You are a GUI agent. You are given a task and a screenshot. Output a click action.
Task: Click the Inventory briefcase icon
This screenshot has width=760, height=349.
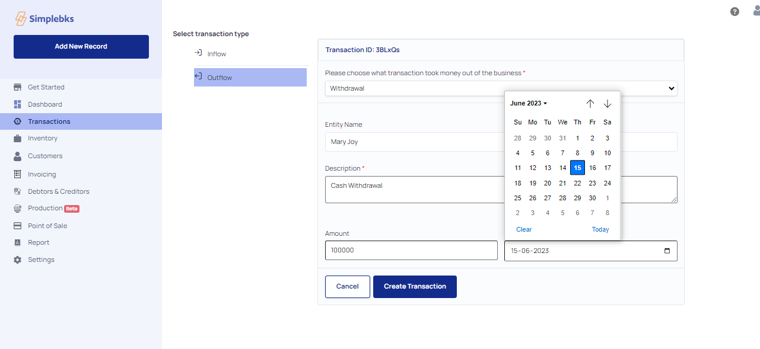[17, 138]
